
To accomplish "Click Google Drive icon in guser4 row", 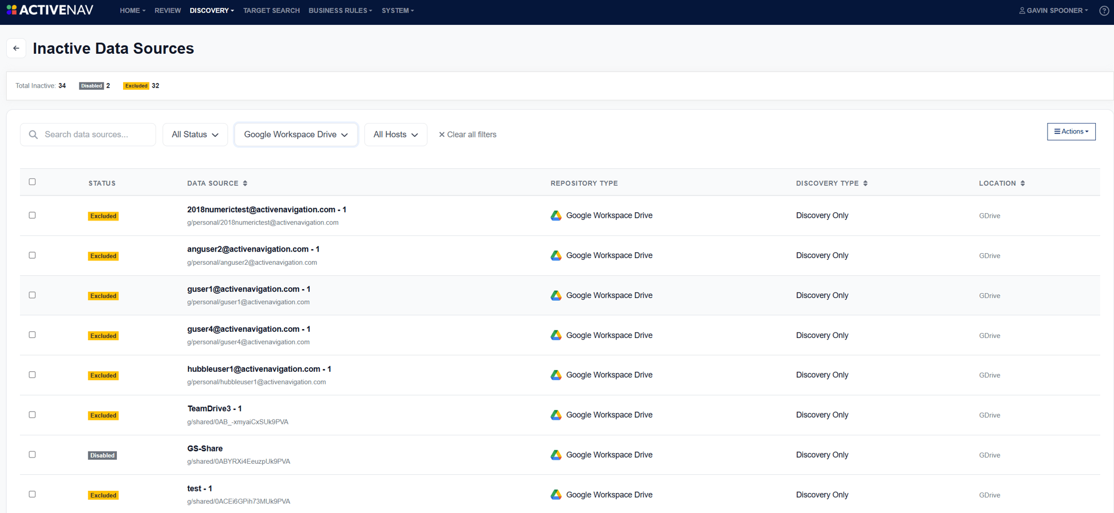I will coord(556,335).
